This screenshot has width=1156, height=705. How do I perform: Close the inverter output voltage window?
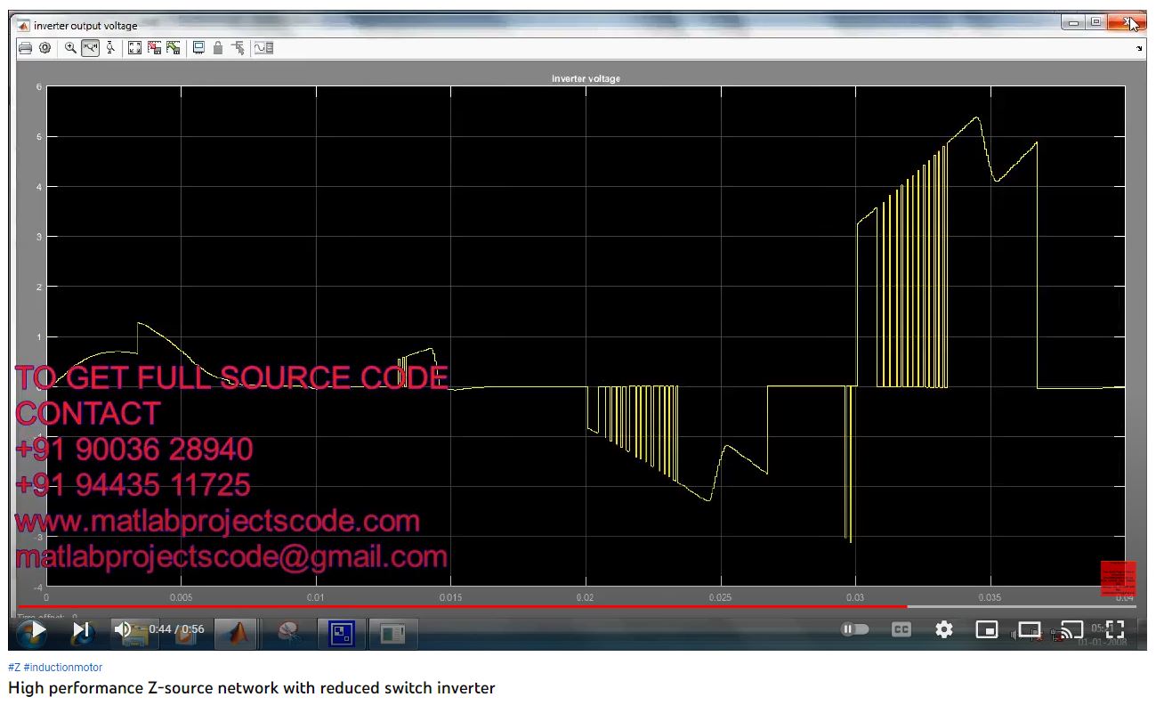coord(1128,22)
